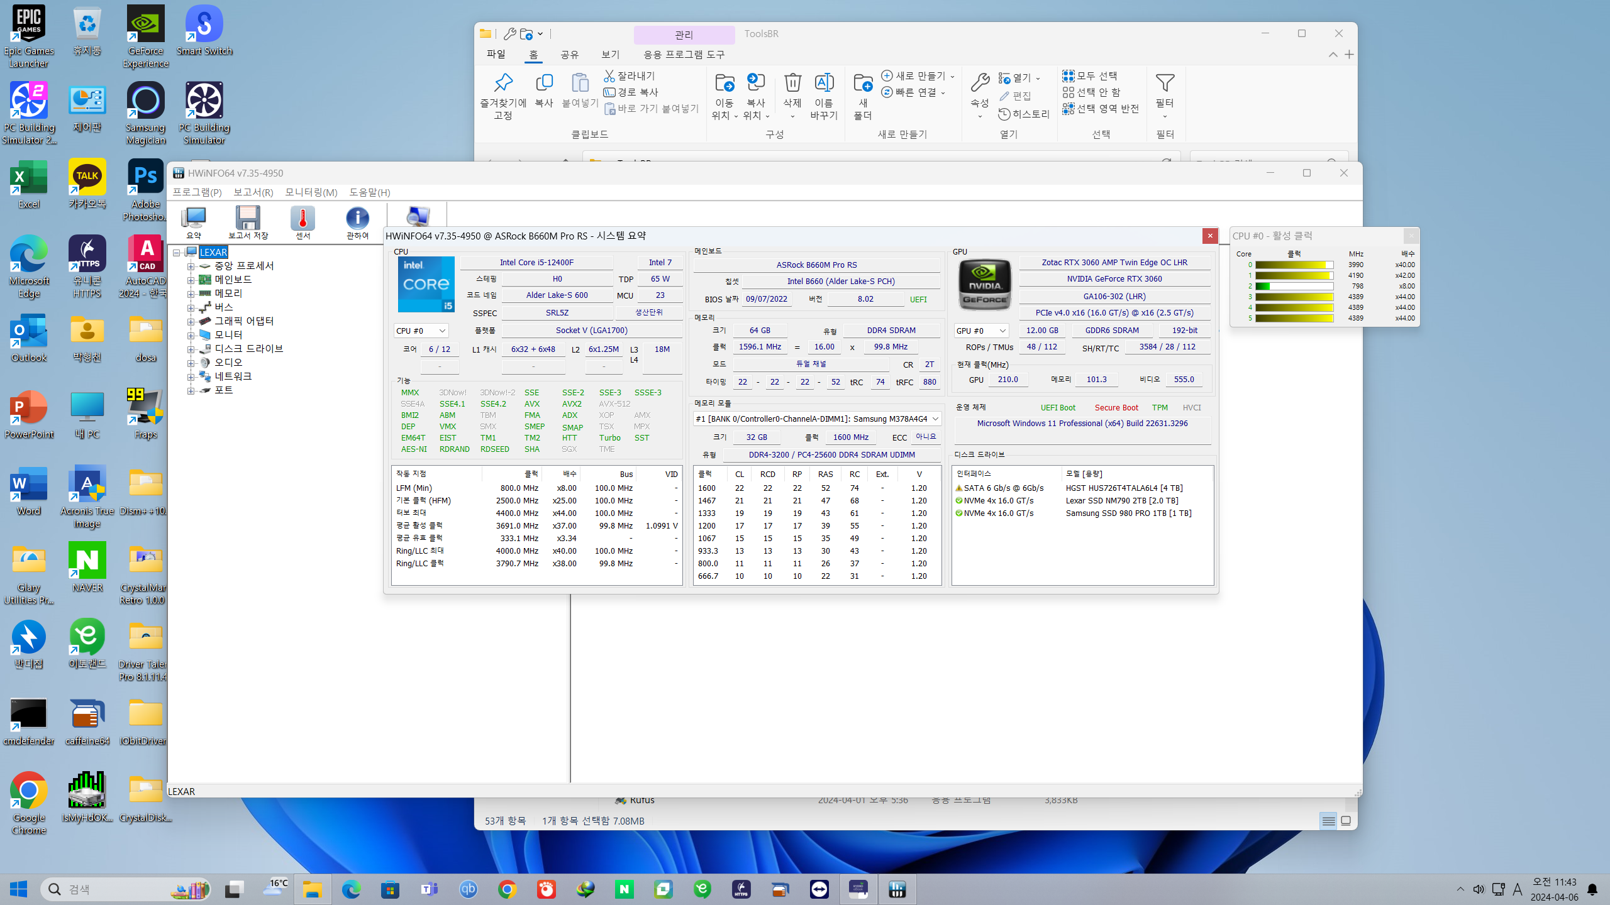Open the CPU #0 selector dropdown
Screen dimensions: 1610x905
420,331
